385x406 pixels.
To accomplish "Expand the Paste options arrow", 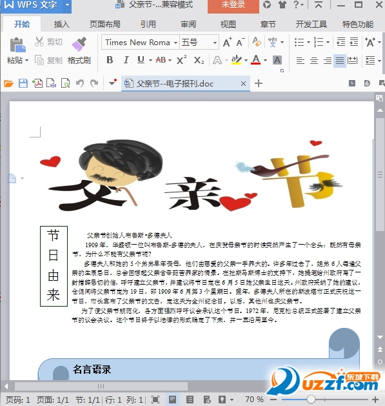I will 26,60.
